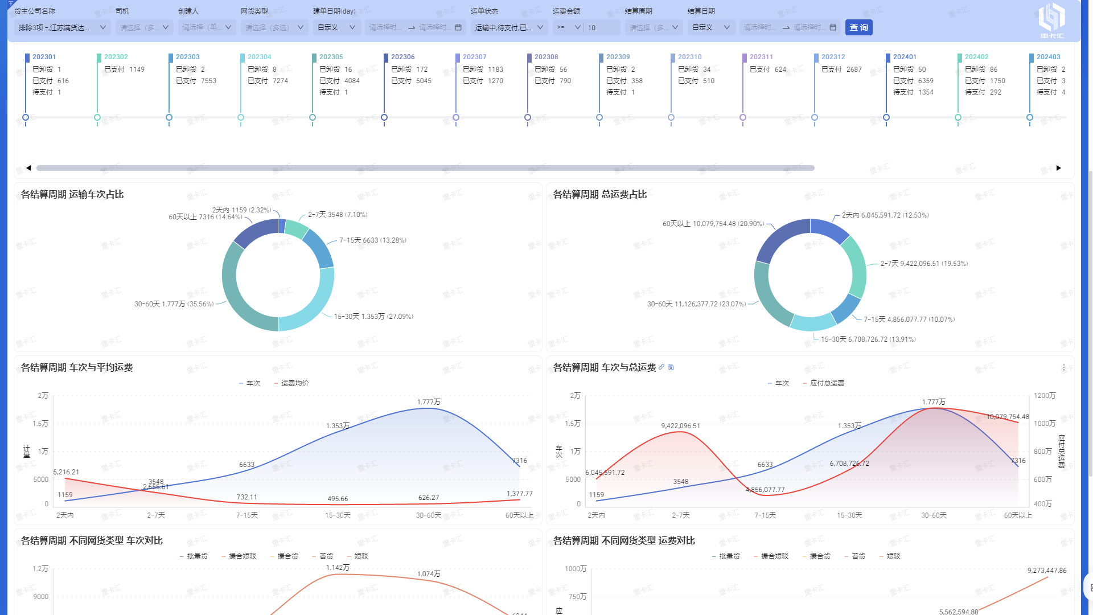Open 建单日期 自定义 dropdown

point(337,27)
